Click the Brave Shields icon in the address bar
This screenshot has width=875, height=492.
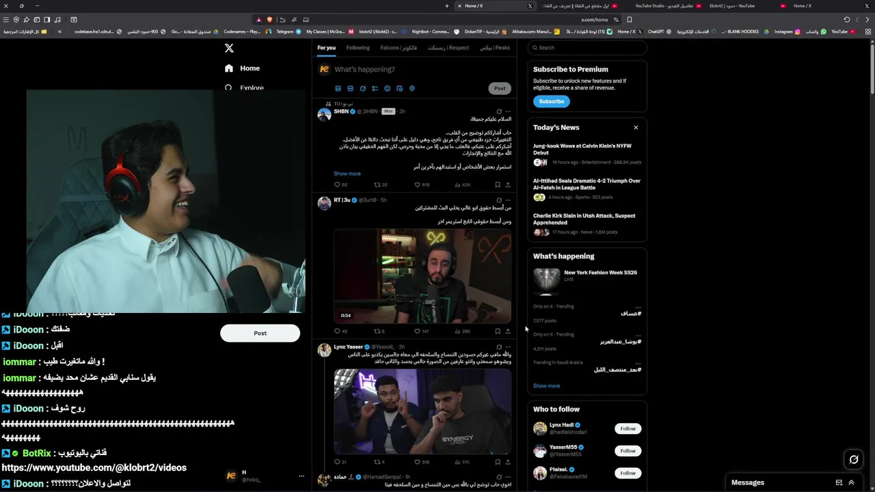coord(269,19)
